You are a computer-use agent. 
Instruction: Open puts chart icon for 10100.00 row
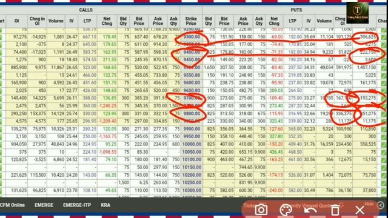tap(384, 160)
